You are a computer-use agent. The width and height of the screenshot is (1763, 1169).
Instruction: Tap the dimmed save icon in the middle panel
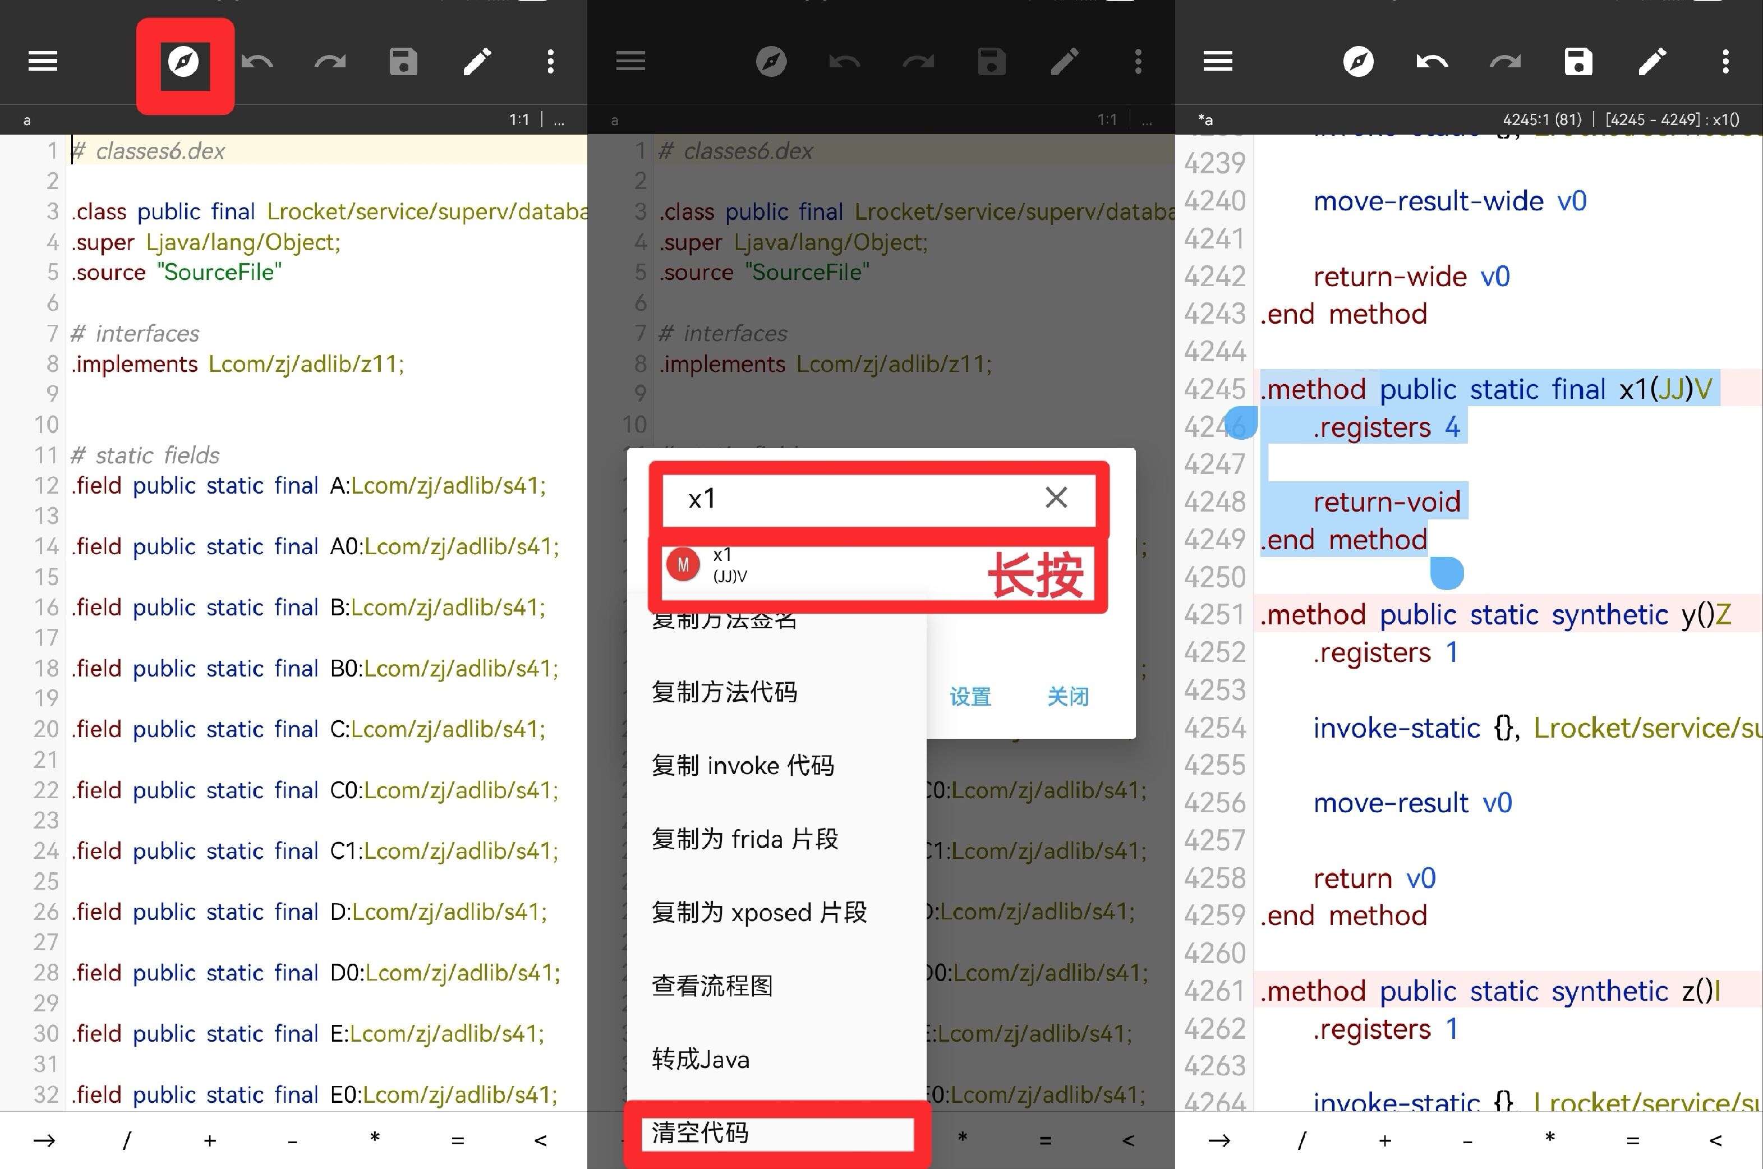992,61
